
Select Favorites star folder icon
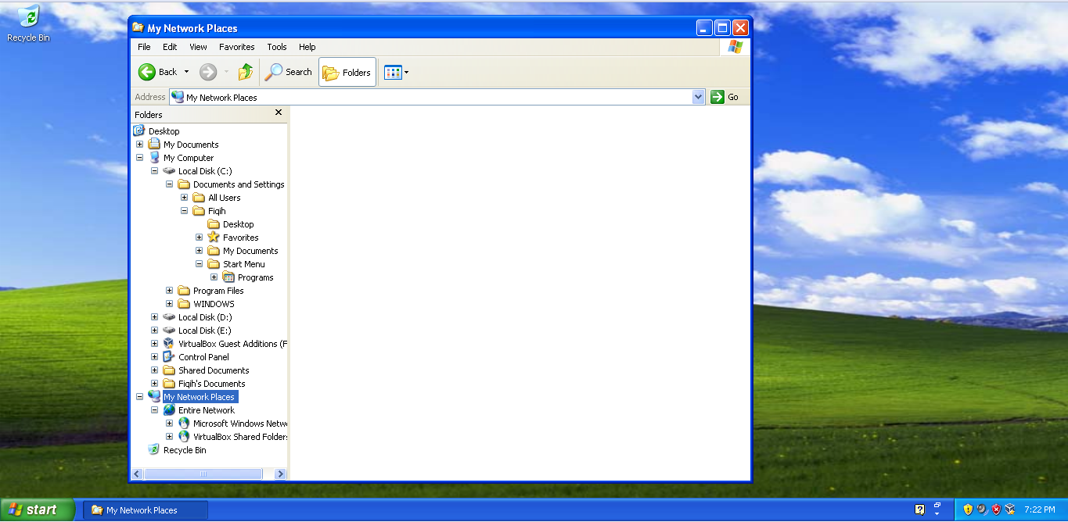214,238
